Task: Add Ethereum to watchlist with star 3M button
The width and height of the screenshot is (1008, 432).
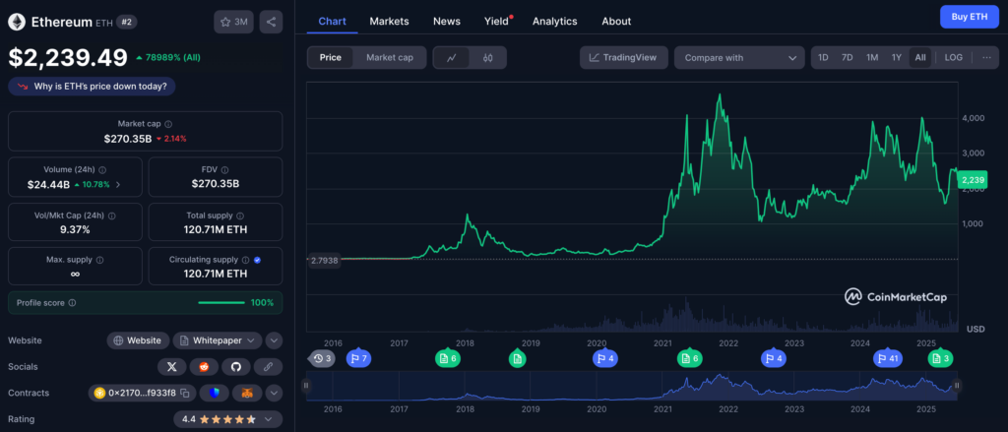Action: 234,22
